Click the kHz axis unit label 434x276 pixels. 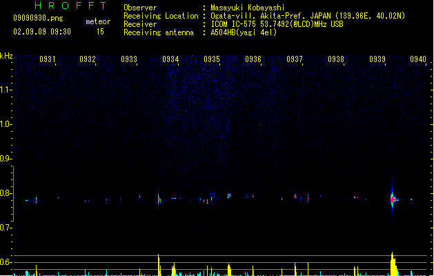[6, 56]
